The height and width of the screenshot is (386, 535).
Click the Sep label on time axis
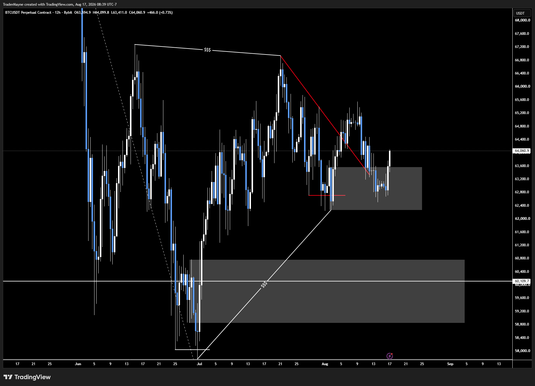click(450, 364)
